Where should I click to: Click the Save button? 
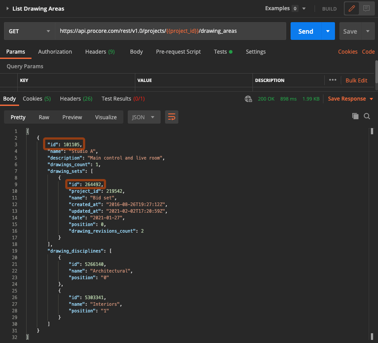(x=350, y=31)
